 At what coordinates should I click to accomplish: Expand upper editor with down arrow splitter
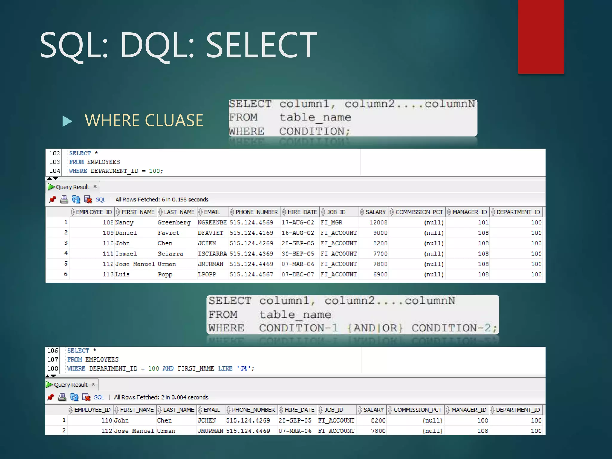[56, 178]
